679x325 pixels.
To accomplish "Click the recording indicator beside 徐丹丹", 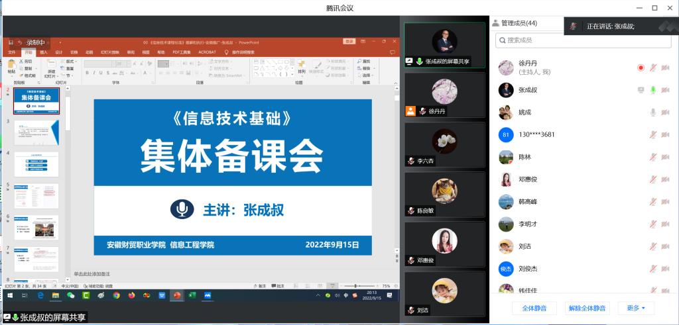I will pyautogui.click(x=641, y=68).
